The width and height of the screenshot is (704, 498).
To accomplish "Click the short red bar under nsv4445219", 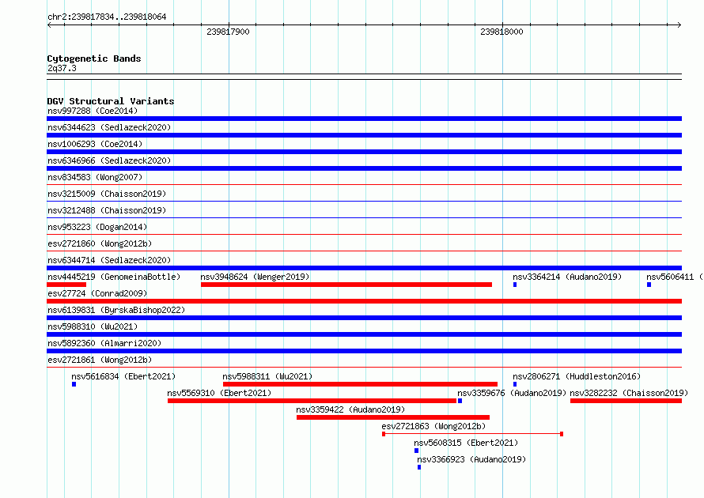I will tap(66, 285).
